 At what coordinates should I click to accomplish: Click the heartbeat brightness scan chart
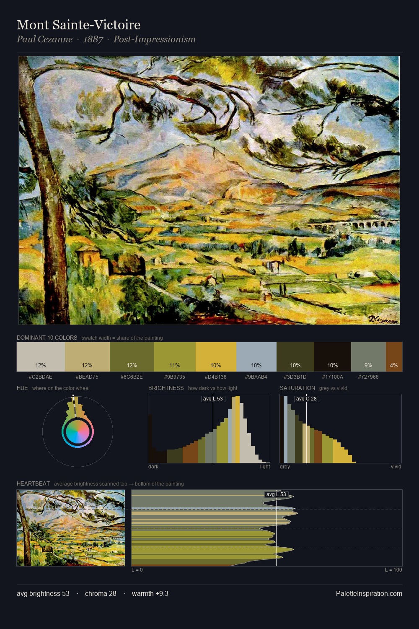point(267,528)
